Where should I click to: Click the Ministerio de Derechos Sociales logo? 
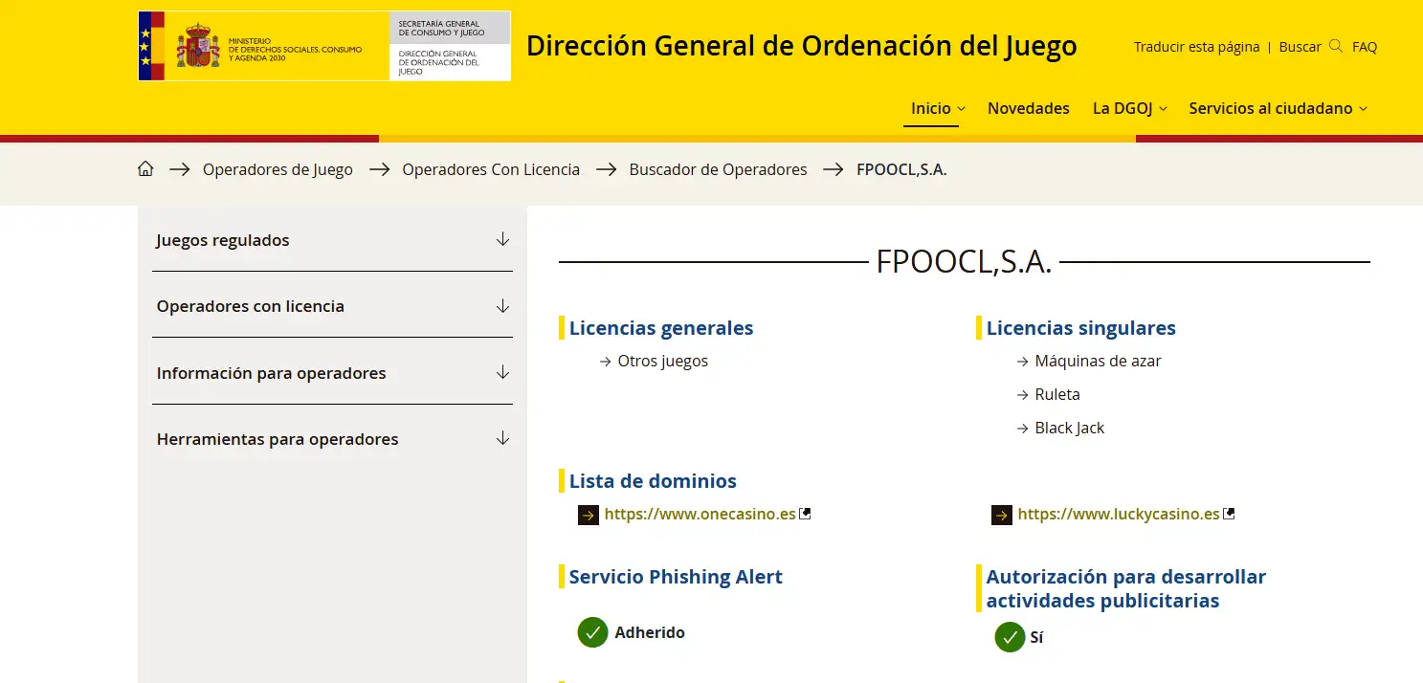[x=264, y=46]
